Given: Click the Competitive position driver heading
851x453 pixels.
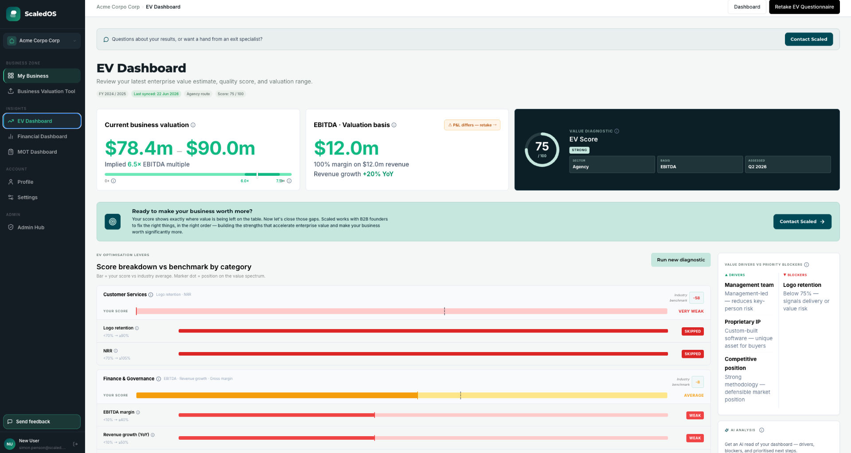Looking at the screenshot, I should [x=741, y=364].
